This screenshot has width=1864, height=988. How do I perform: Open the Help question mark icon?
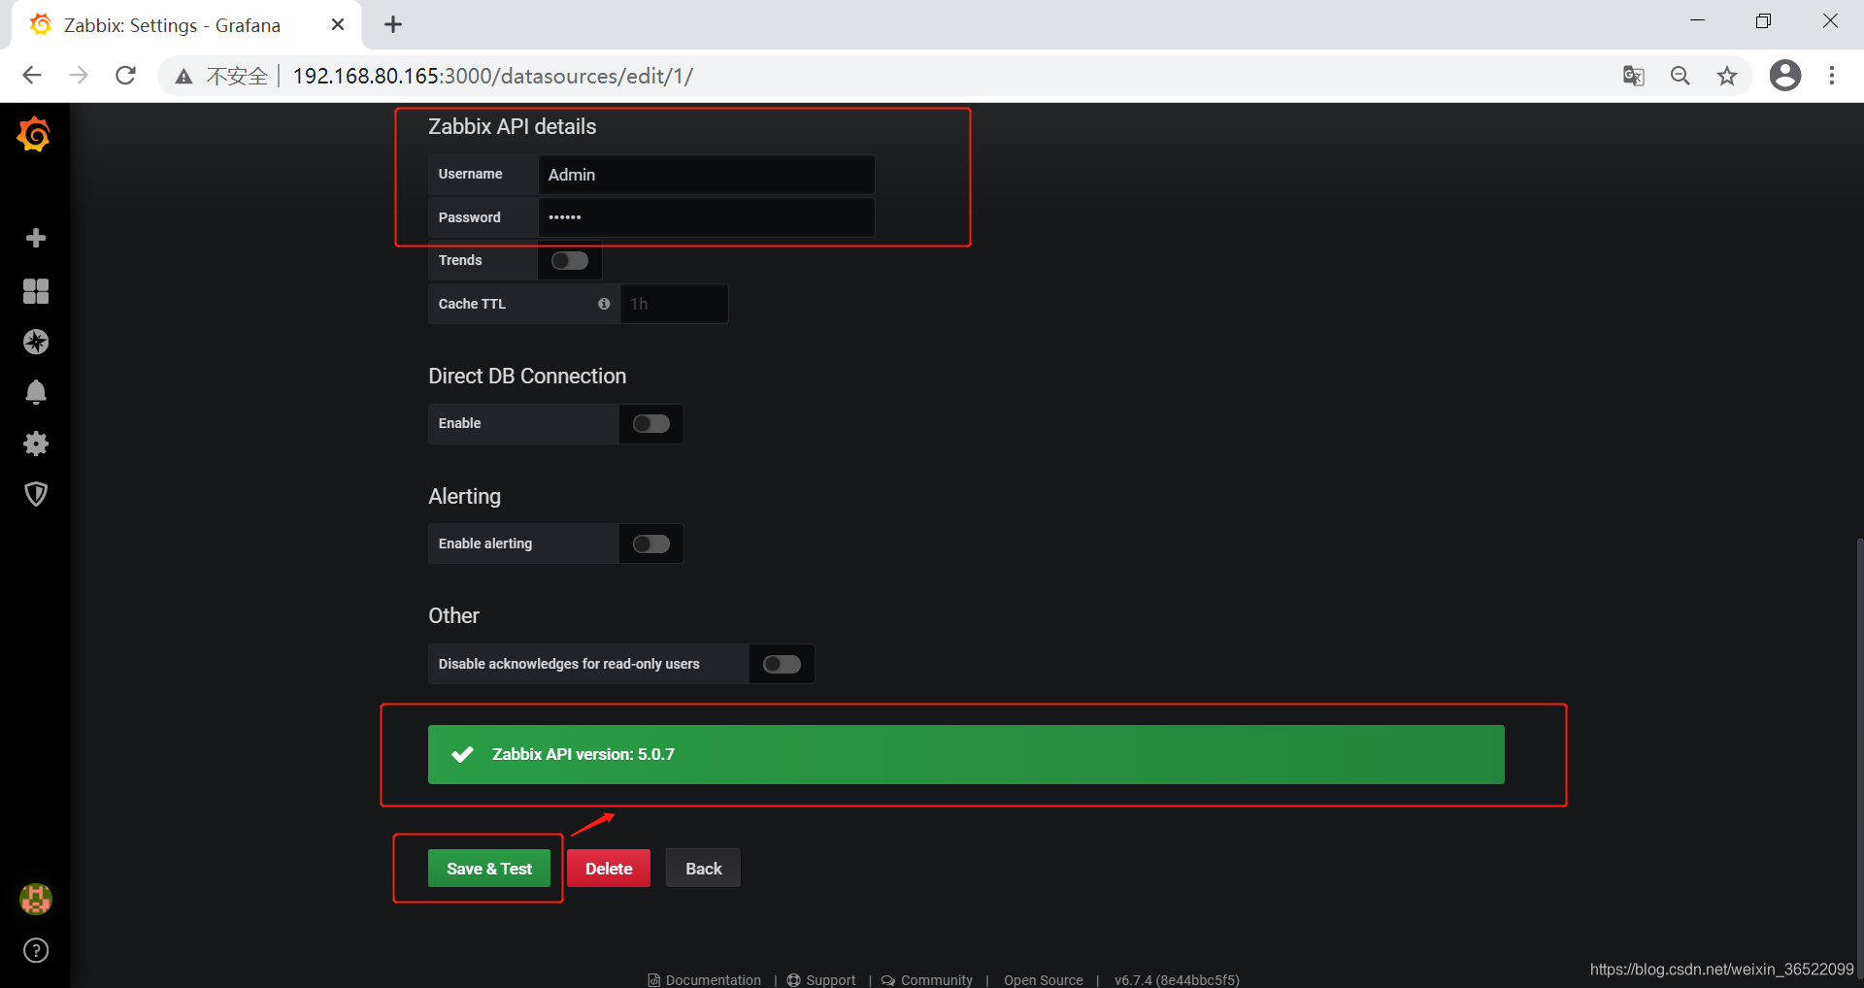coord(36,950)
